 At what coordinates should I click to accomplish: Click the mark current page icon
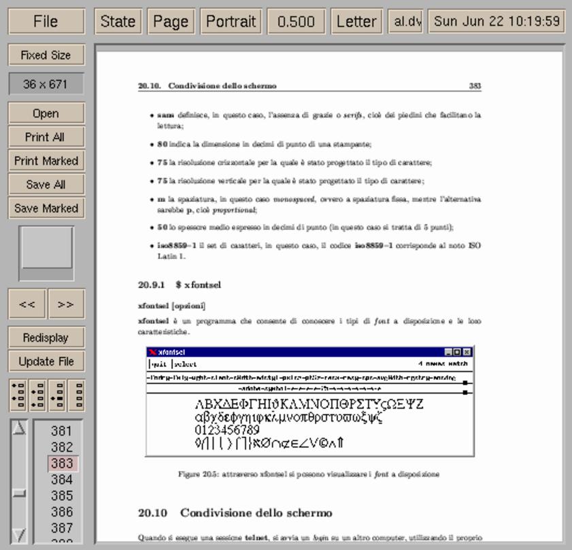point(58,396)
